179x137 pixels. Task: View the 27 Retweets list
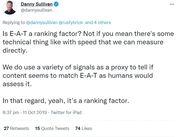point(16,128)
